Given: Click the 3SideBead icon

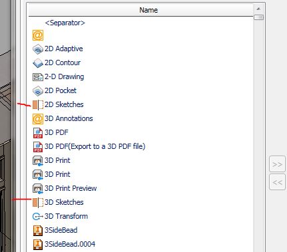Looking at the screenshot, I should click(38, 231).
